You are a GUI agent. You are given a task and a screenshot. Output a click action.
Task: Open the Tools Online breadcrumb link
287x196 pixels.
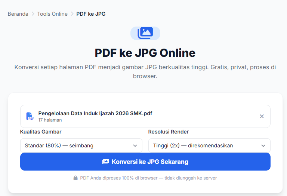[52, 14]
